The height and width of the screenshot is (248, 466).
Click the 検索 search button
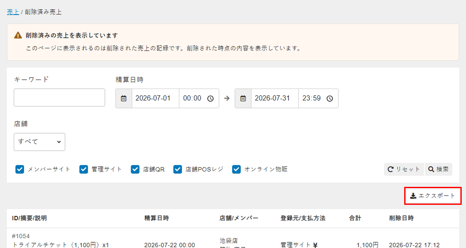[x=439, y=169]
